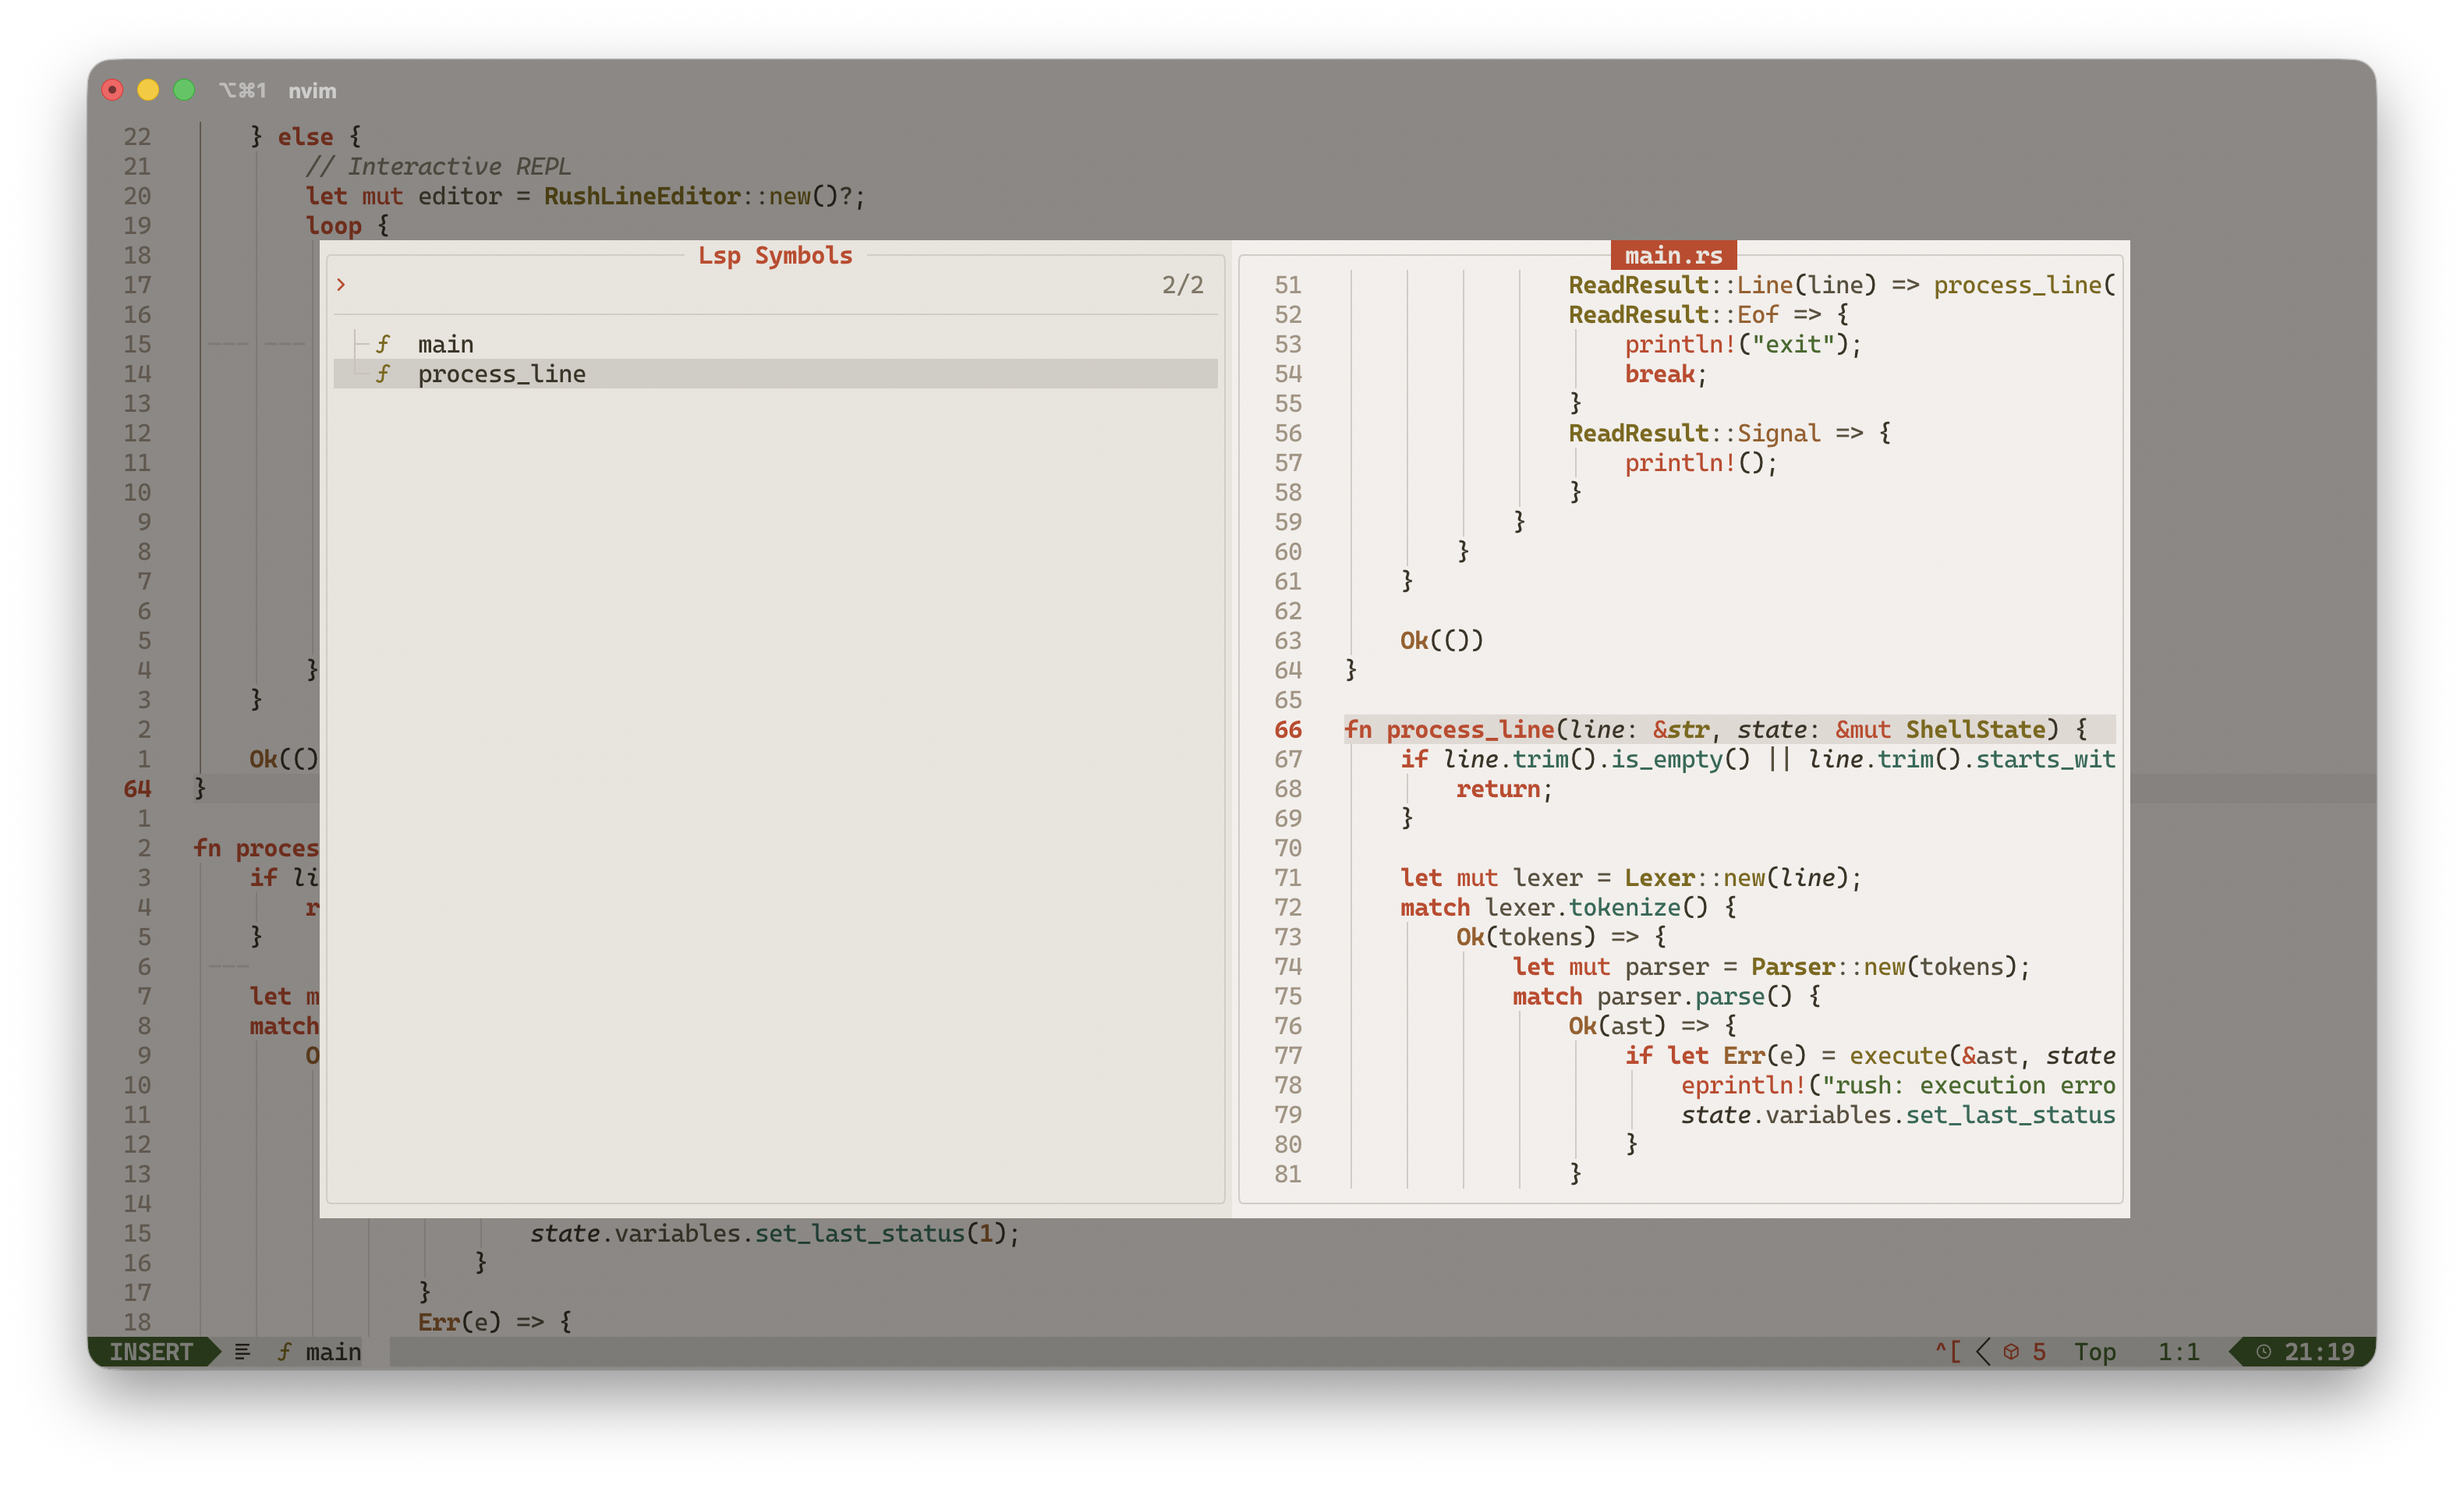The width and height of the screenshot is (2464, 1485).
Task: Click the 1:1 cursor position indicator
Action: [x=2178, y=1352]
